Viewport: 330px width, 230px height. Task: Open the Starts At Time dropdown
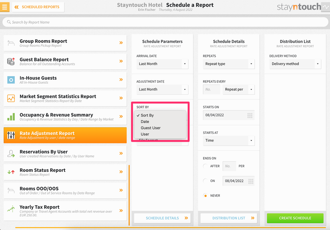click(229, 141)
